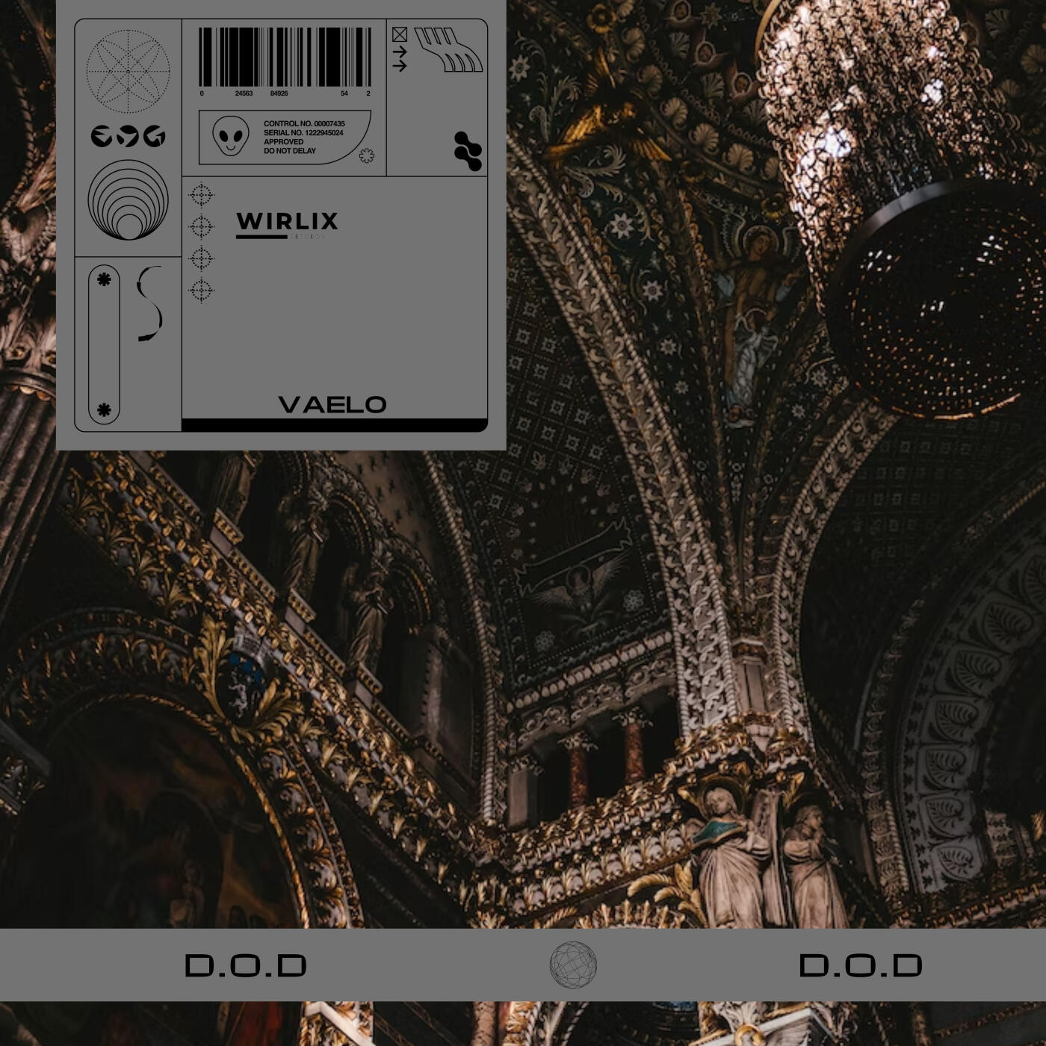Screen dimensions: 1046x1046
Task: Click the barcode at the top
Action: point(285,58)
